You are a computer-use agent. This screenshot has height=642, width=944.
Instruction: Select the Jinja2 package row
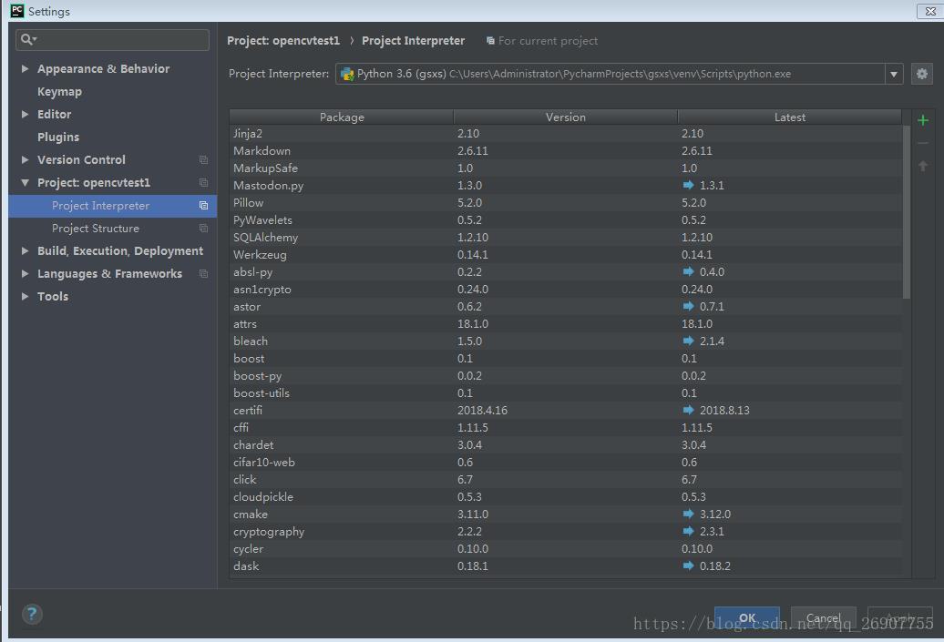[565, 134]
